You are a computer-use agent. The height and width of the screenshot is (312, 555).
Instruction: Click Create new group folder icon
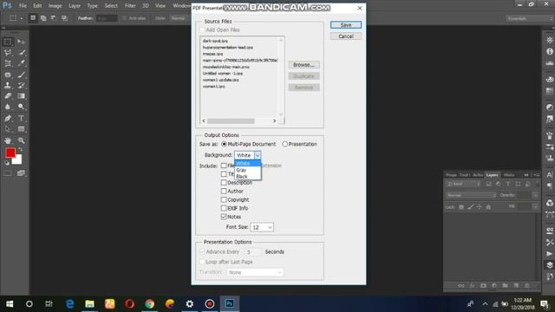coord(505,285)
